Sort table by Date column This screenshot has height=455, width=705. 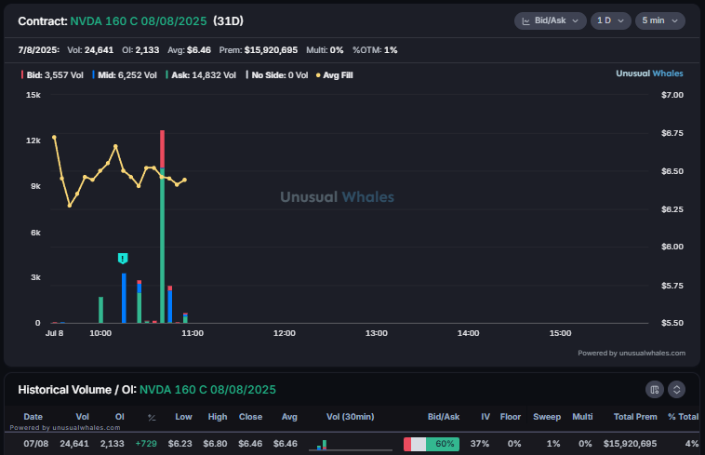33,417
